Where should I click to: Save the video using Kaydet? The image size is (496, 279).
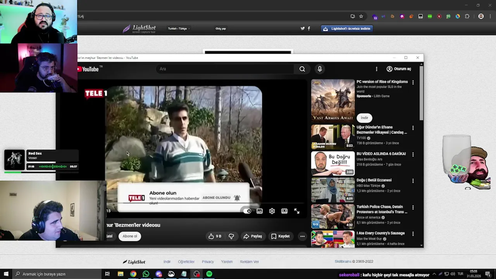click(x=281, y=236)
